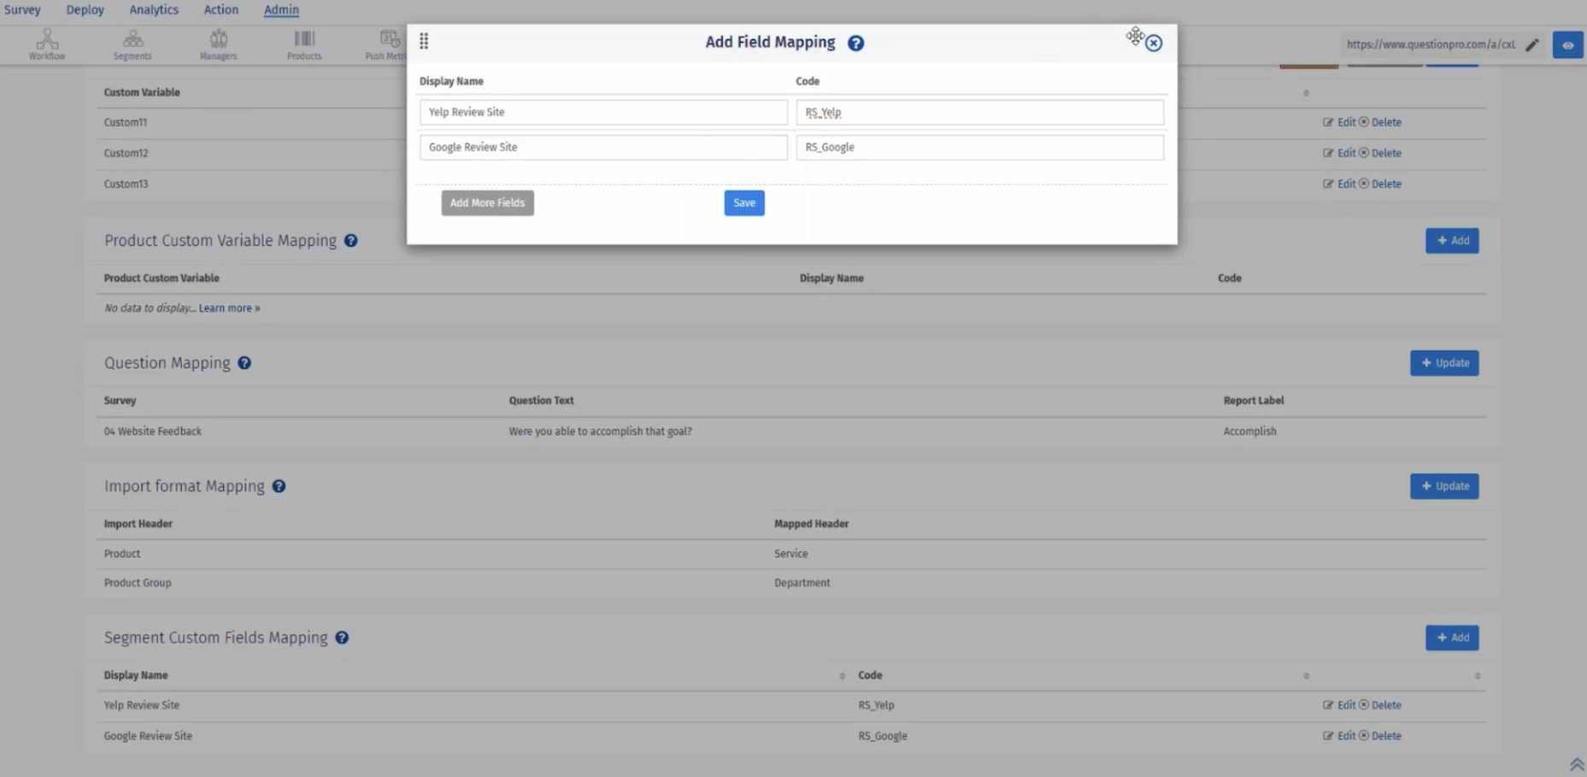This screenshot has height=777, width=1587.
Task: Open the Segments toolbar icon
Action: pyautogui.click(x=132, y=44)
